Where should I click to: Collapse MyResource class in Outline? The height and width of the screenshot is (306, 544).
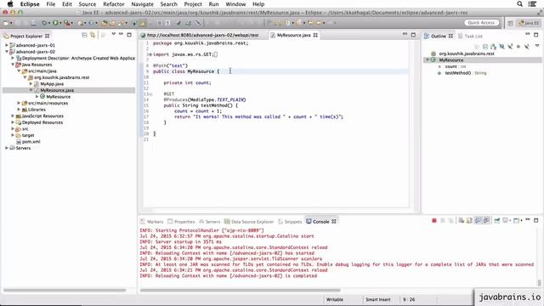point(428,60)
